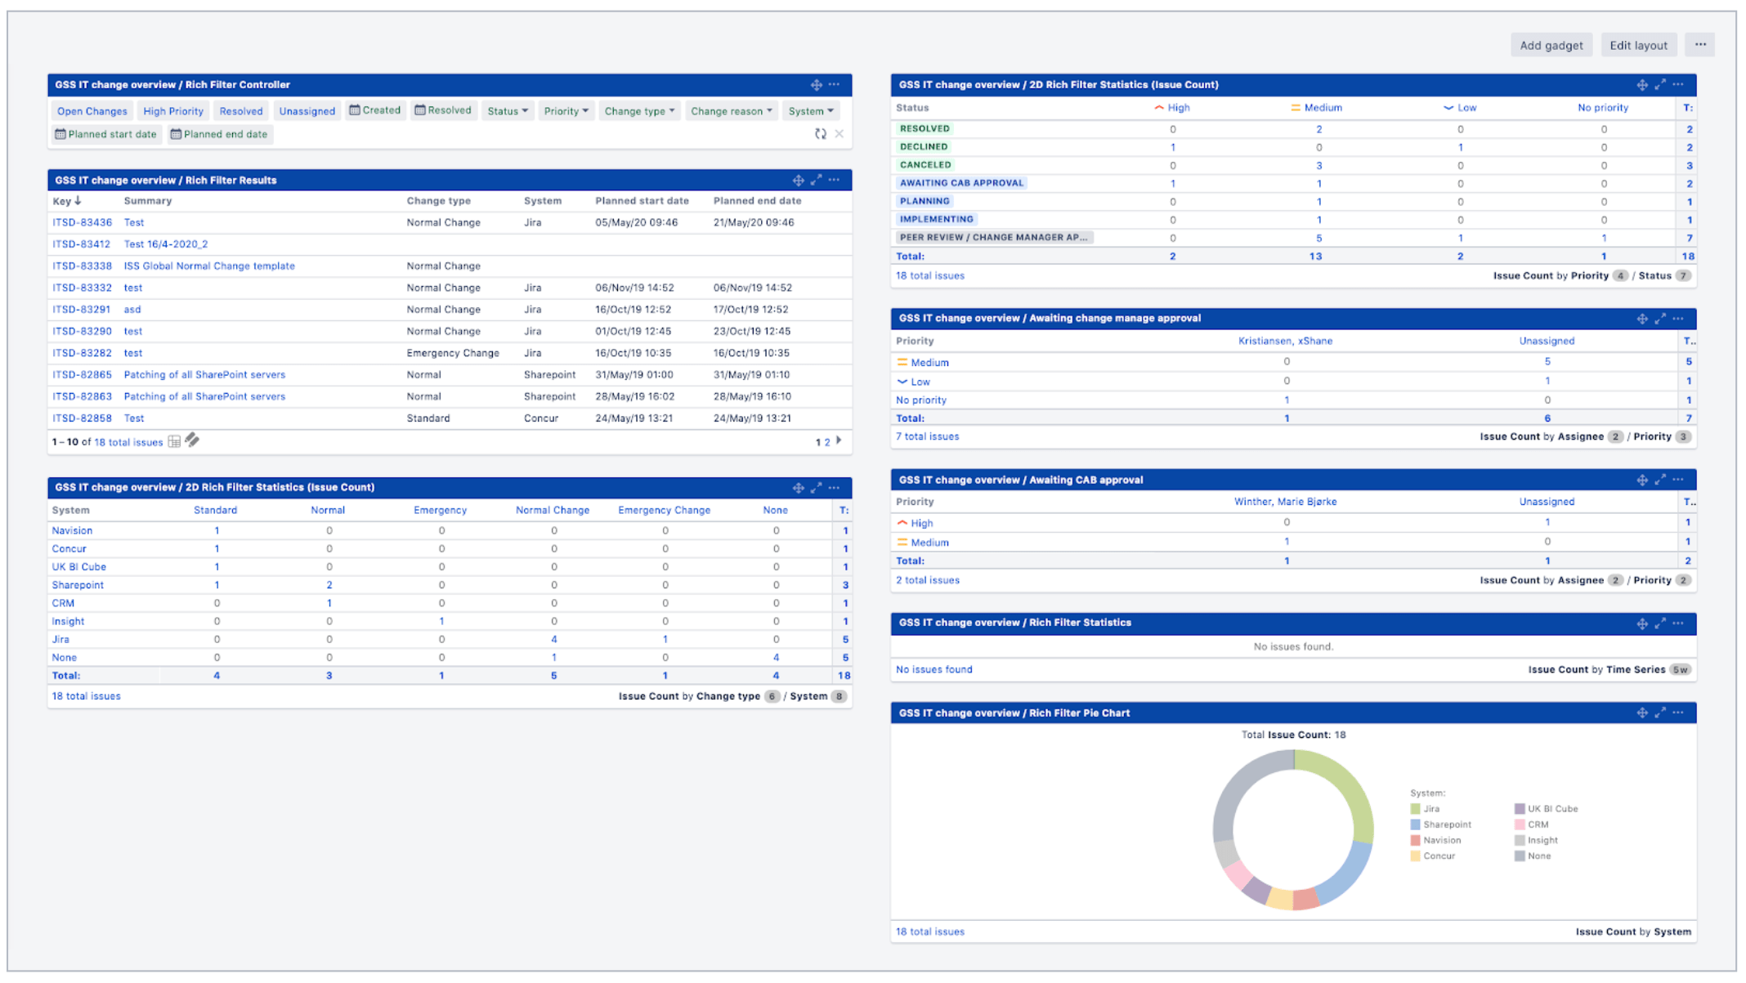Open table export icon below the results list

click(174, 441)
